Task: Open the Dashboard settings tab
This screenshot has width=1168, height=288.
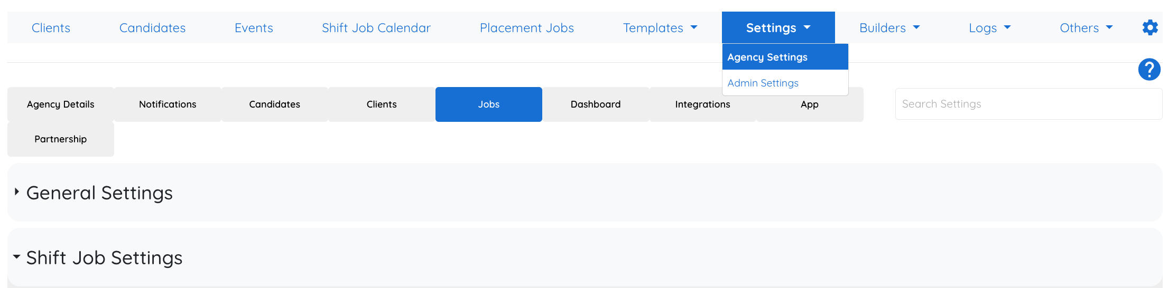Action: click(596, 104)
